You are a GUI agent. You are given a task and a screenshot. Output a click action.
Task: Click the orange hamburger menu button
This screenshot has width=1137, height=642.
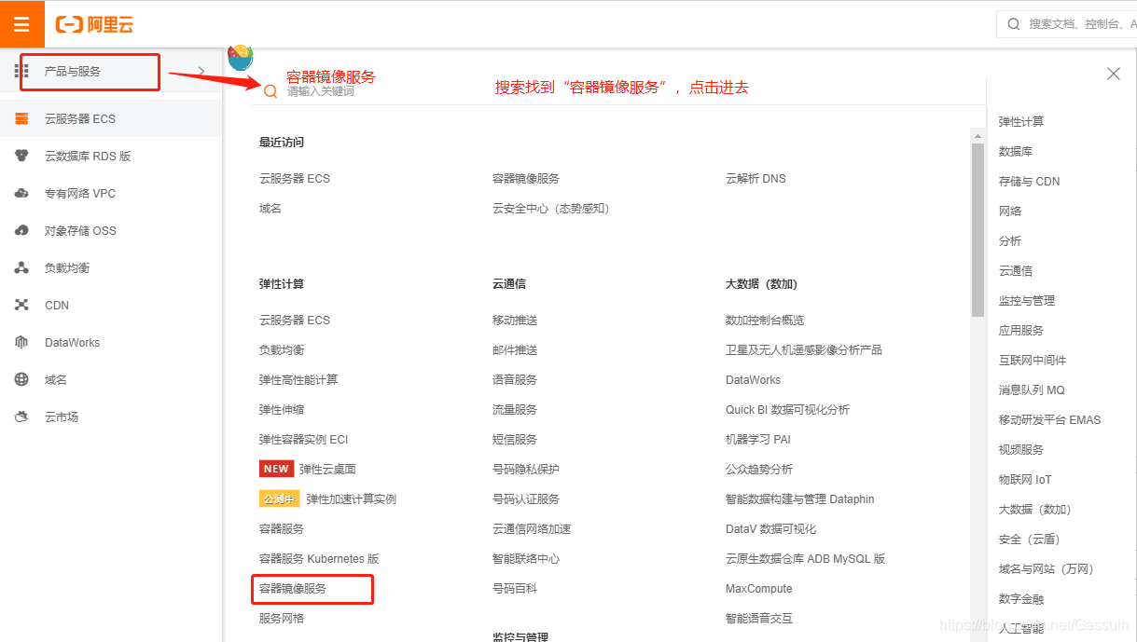[x=21, y=24]
